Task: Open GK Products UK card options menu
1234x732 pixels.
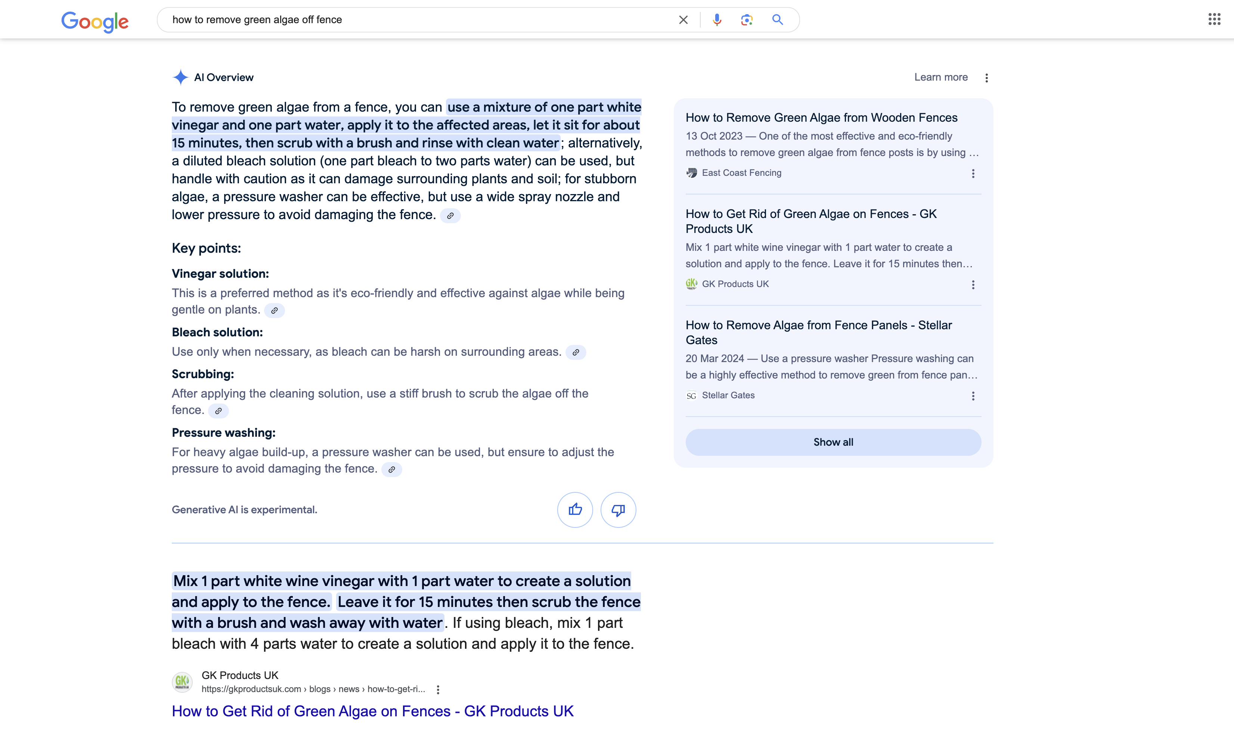Action: [x=973, y=284]
